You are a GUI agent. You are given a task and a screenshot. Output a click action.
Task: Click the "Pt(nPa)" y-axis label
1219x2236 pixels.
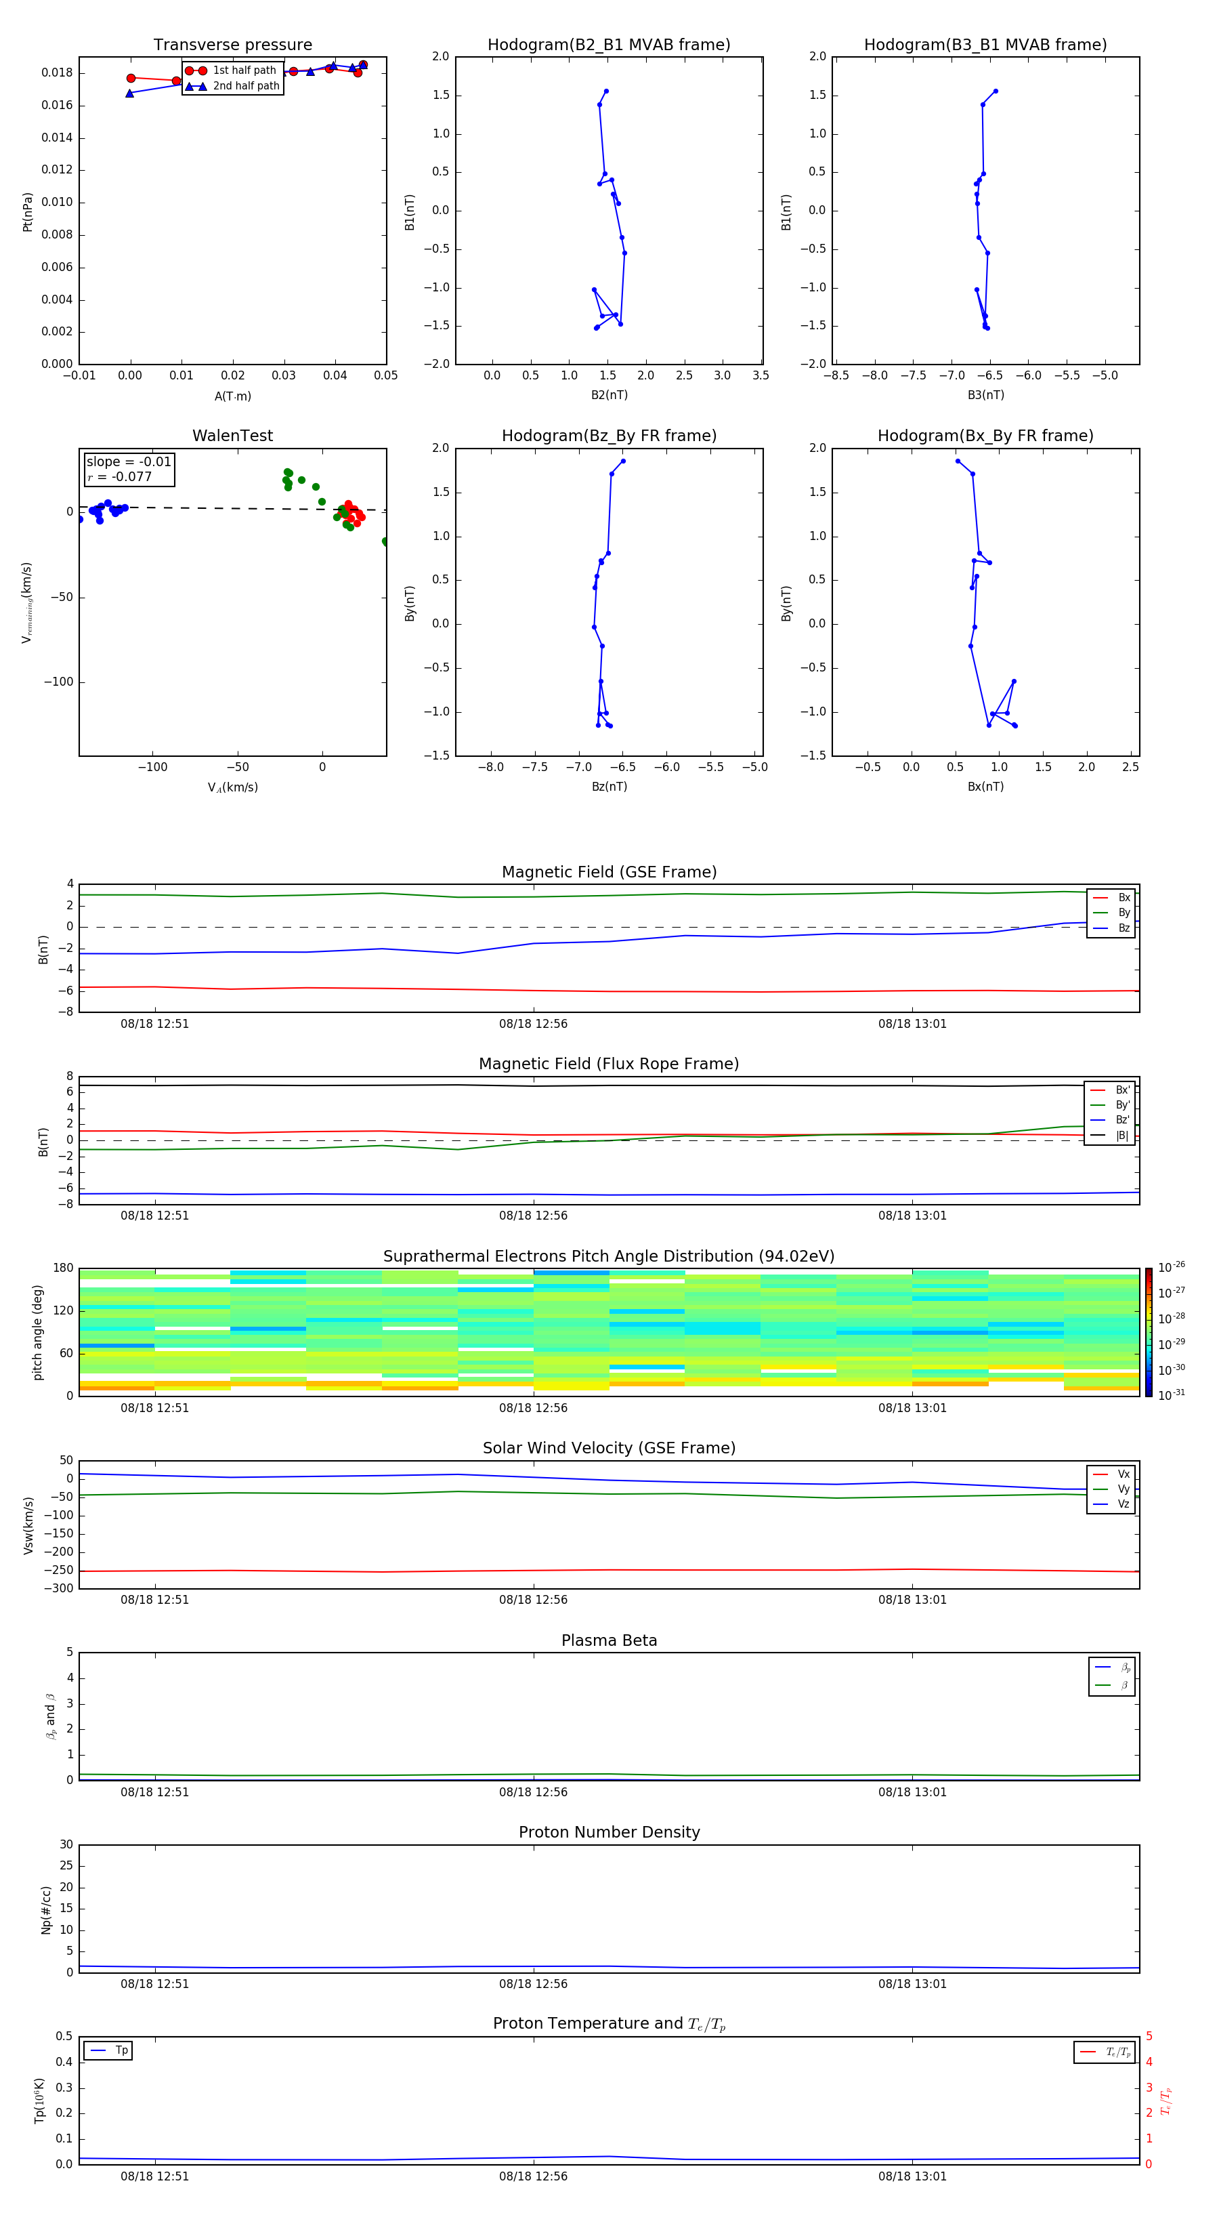point(28,211)
